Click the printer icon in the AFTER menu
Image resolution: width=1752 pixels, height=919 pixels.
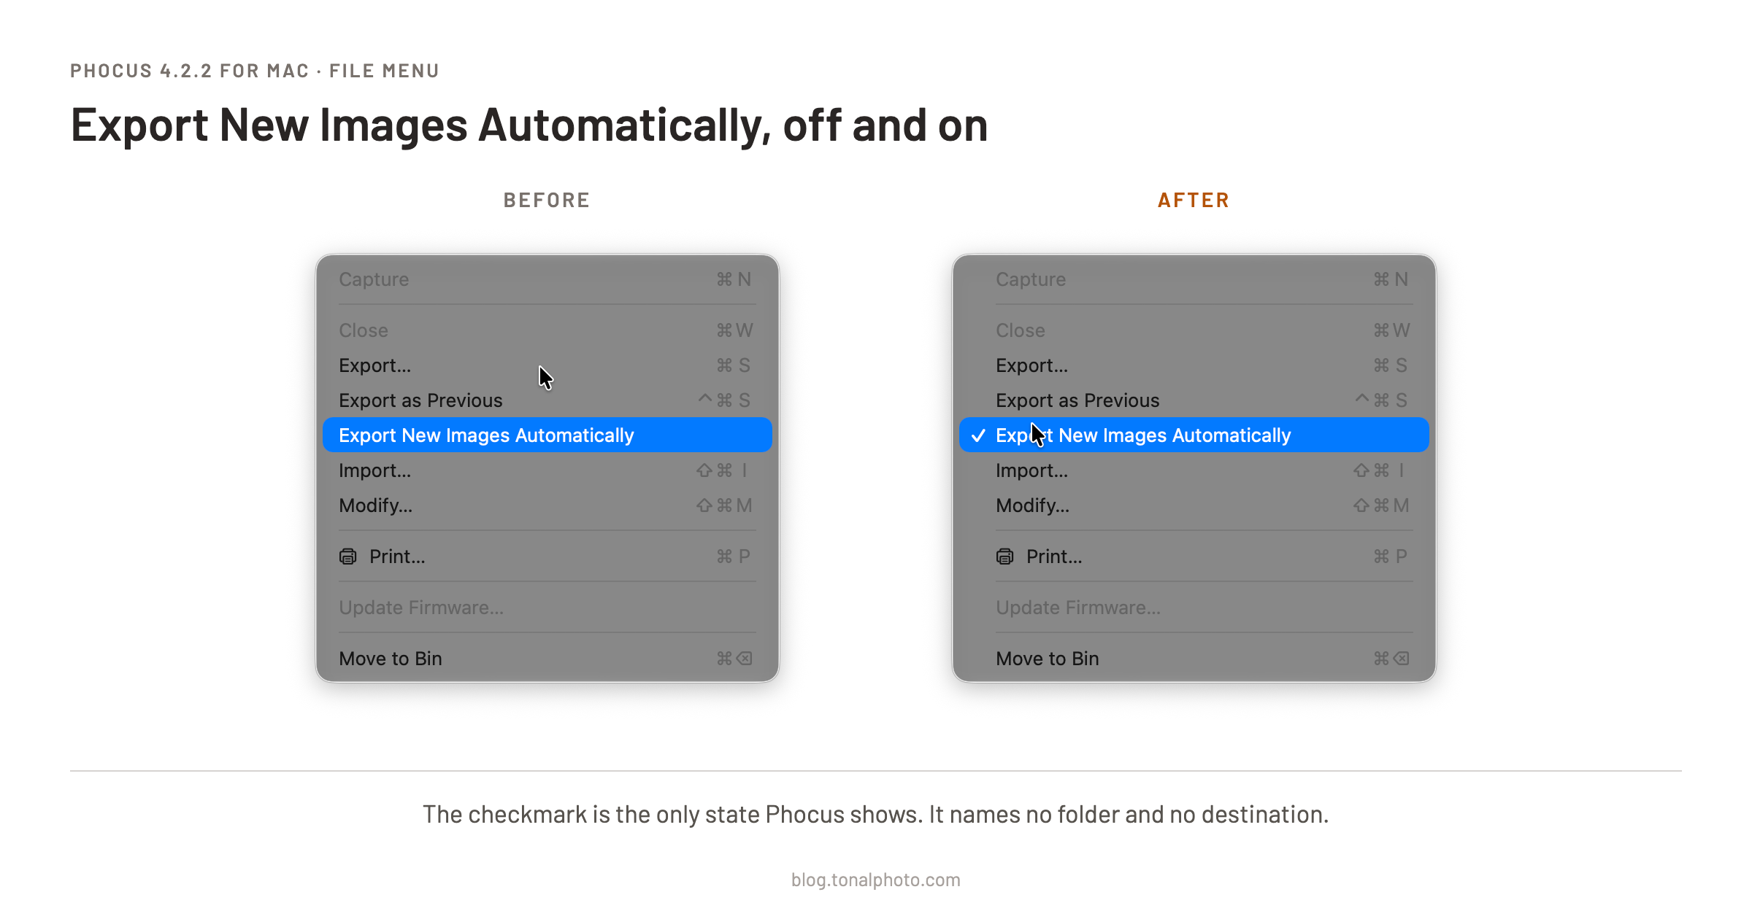[x=1005, y=557]
